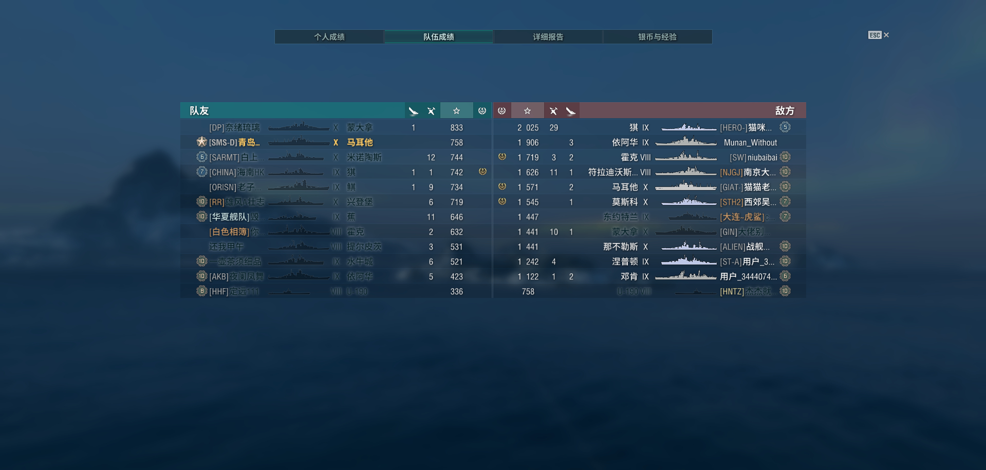
Task: Open the 银币与经验 tab
Action: coord(657,37)
